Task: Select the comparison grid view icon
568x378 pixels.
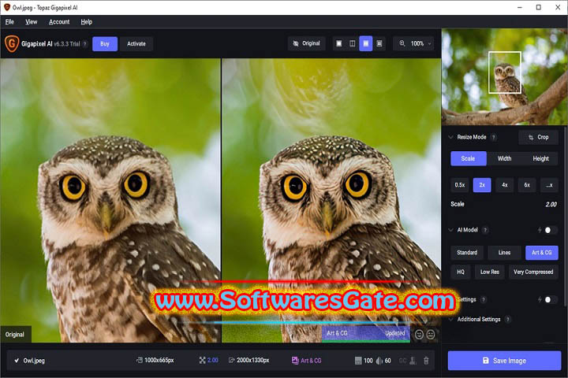Action: pos(379,44)
